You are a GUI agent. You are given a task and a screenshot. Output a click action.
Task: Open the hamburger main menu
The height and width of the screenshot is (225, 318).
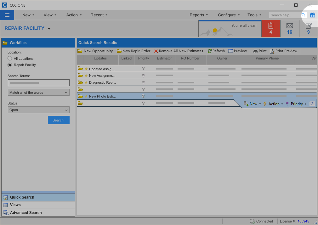(7, 15)
